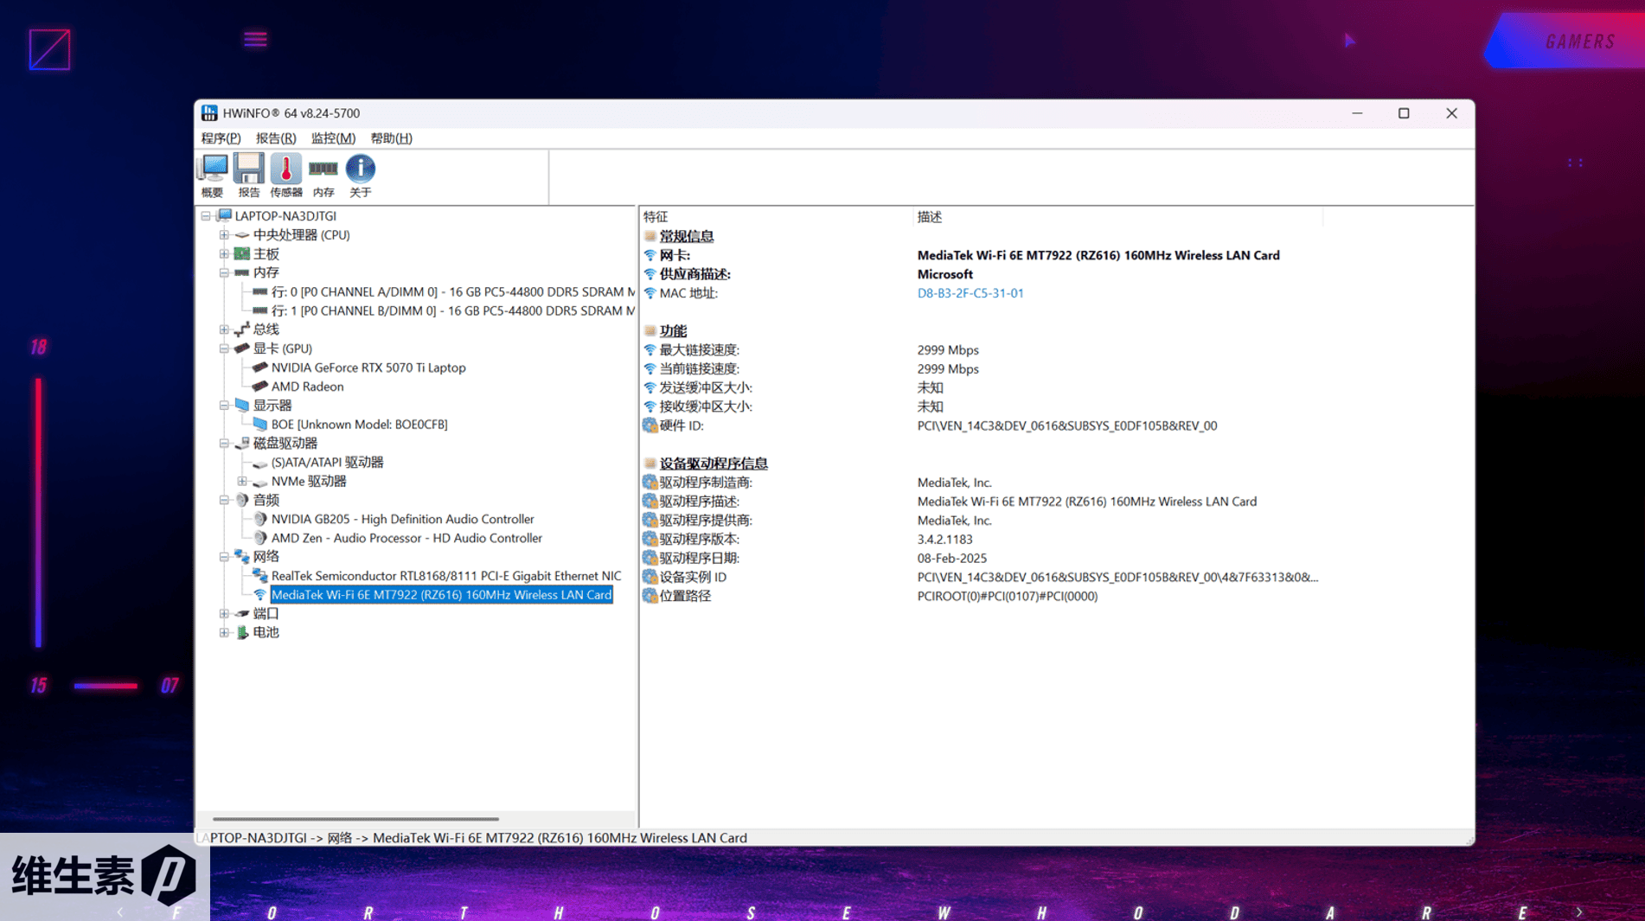Select the AMD Radeon GPU entry
Image resolution: width=1645 pixels, height=921 pixels.
[x=307, y=387]
